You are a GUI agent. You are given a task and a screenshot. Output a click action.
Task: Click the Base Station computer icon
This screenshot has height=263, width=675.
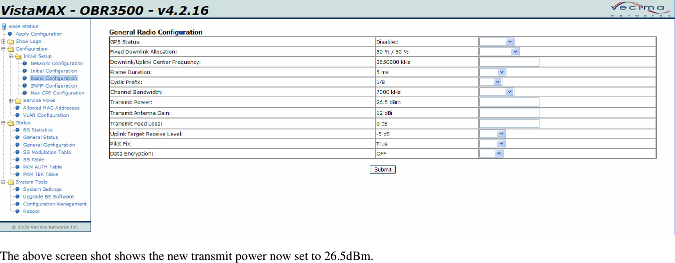coord(4,26)
